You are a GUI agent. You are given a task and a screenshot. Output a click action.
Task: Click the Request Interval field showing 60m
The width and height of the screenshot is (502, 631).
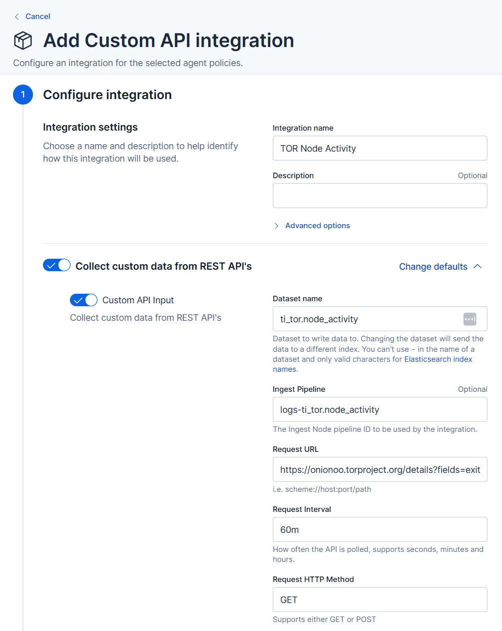[380, 529]
